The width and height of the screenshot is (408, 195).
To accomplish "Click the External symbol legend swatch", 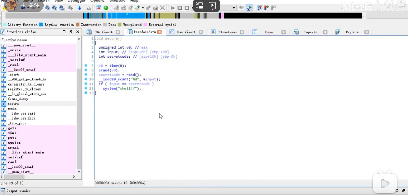I will click(145, 25).
